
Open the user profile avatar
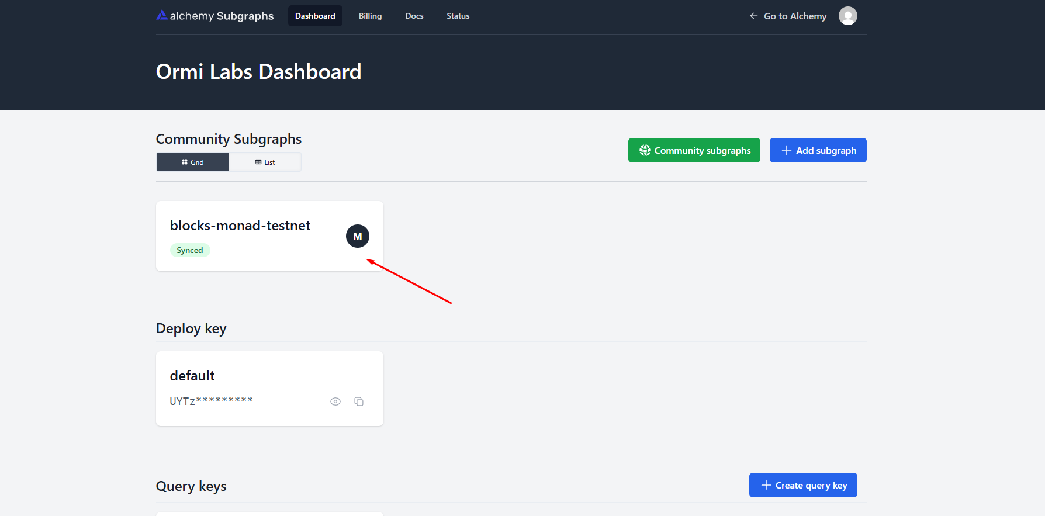[x=847, y=16]
